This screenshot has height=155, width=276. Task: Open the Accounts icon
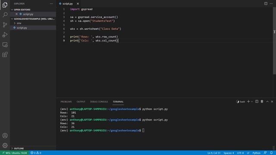pos(5,136)
